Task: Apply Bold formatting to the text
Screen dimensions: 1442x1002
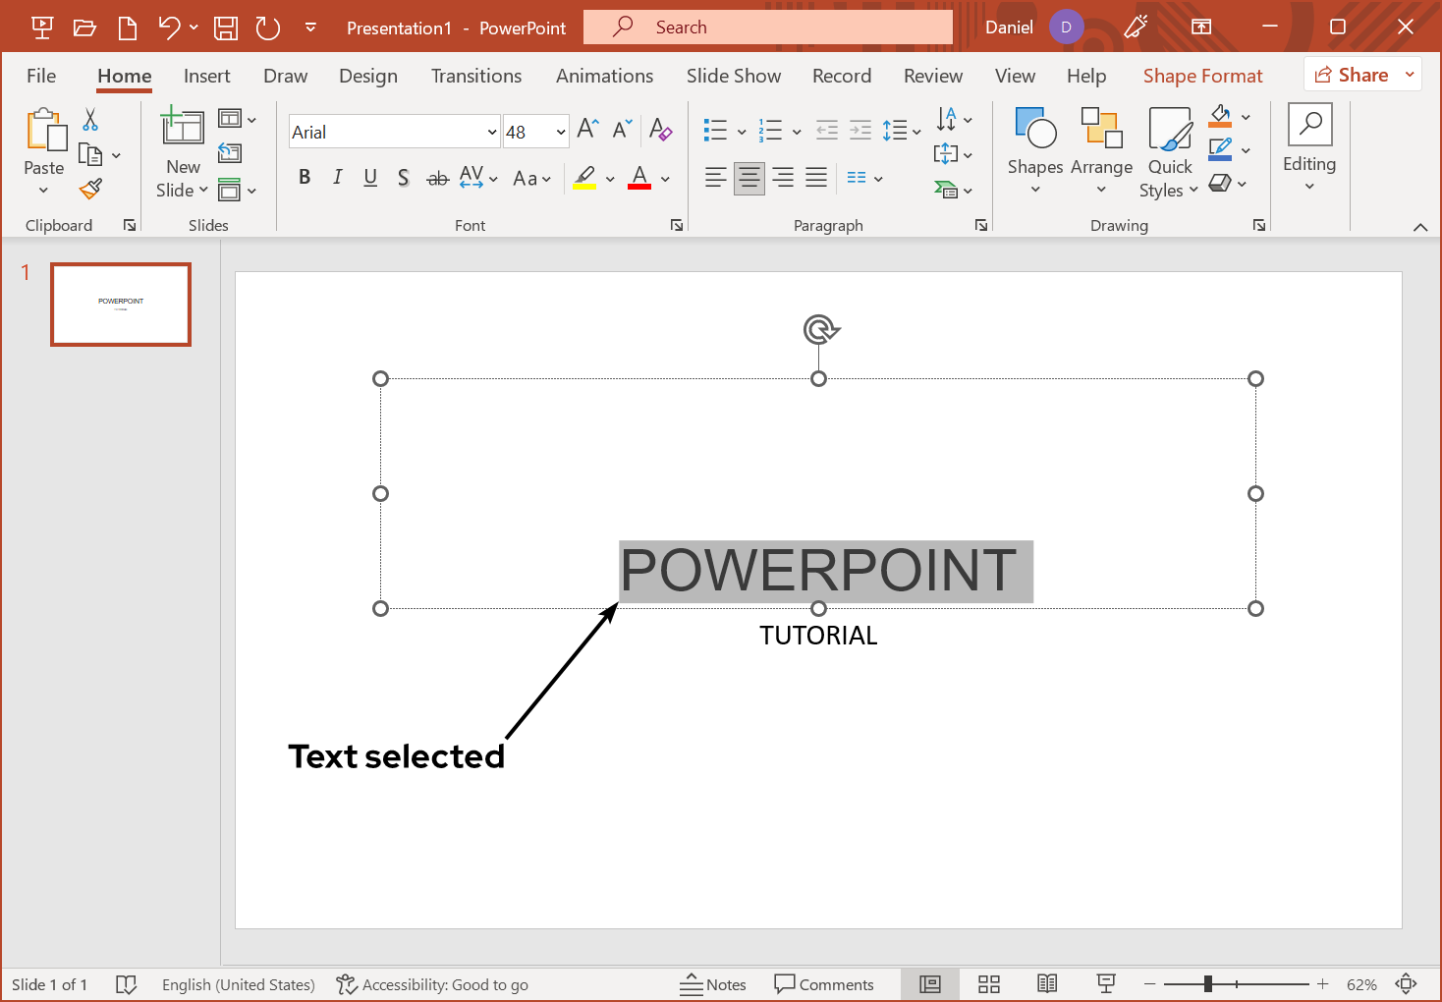Action: (305, 177)
